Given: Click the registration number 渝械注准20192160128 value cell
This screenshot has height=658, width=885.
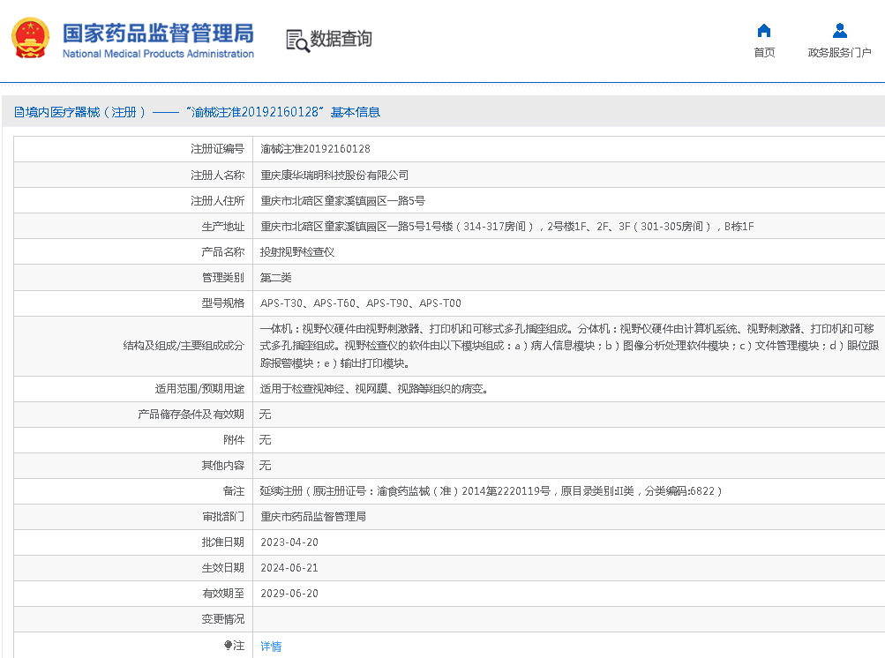Looking at the screenshot, I should 315,149.
